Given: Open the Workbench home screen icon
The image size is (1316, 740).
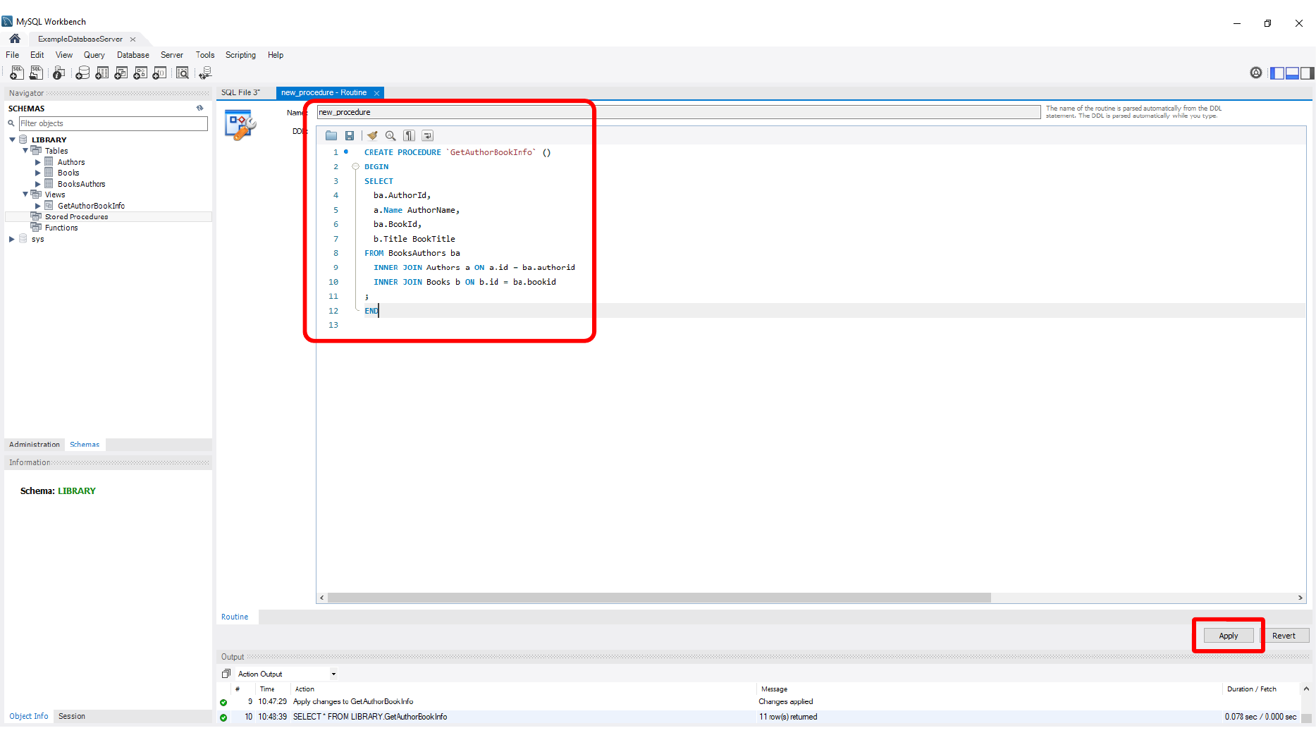Looking at the screenshot, I should (15, 39).
